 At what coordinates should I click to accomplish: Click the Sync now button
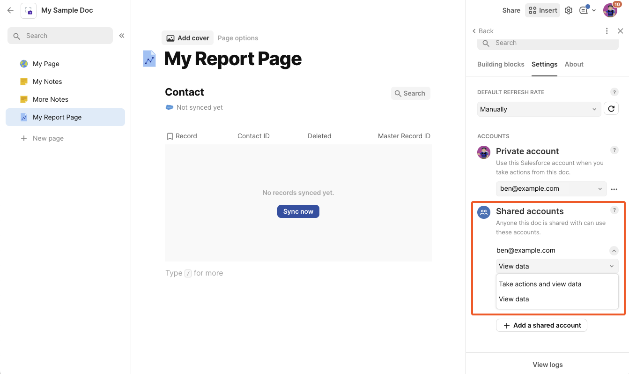[298, 211]
